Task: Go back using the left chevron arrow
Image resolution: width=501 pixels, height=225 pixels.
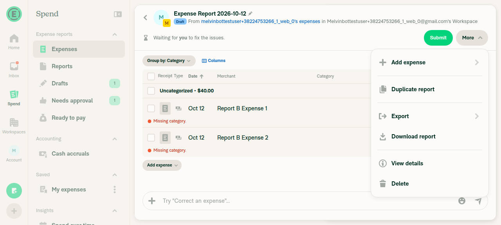Action: tap(145, 18)
